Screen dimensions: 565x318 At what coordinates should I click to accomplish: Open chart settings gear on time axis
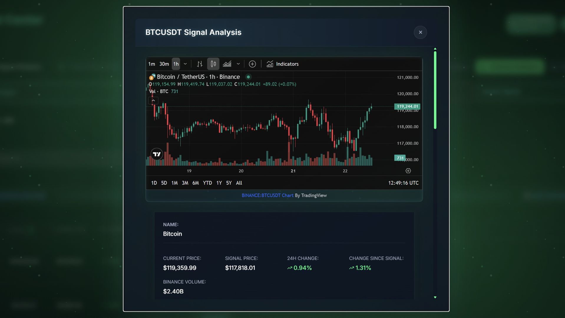(408, 171)
